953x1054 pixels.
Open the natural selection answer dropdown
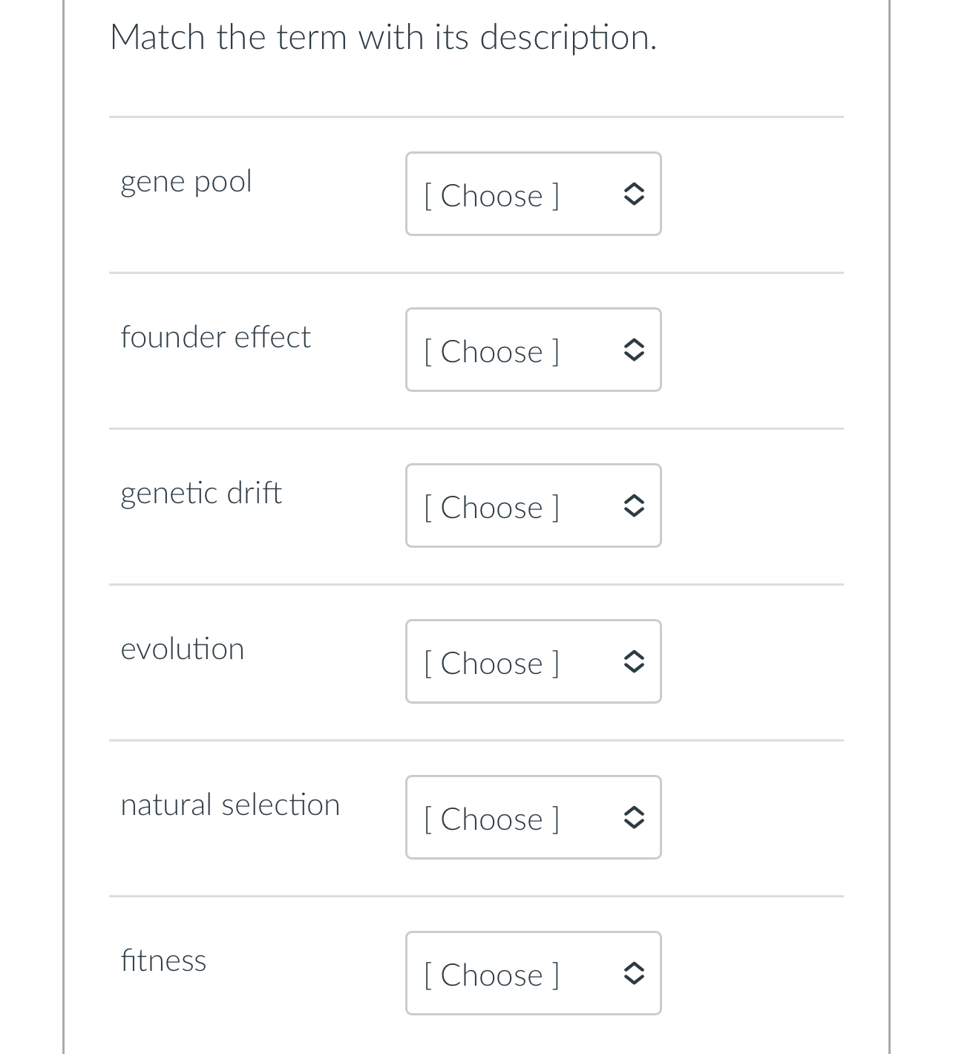click(533, 818)
